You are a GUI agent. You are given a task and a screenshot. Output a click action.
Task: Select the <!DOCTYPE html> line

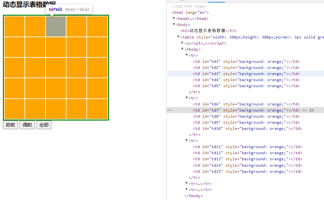click(x=189, y=7)
